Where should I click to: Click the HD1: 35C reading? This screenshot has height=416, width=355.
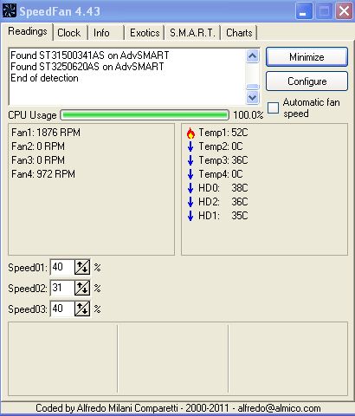[223, 216]
